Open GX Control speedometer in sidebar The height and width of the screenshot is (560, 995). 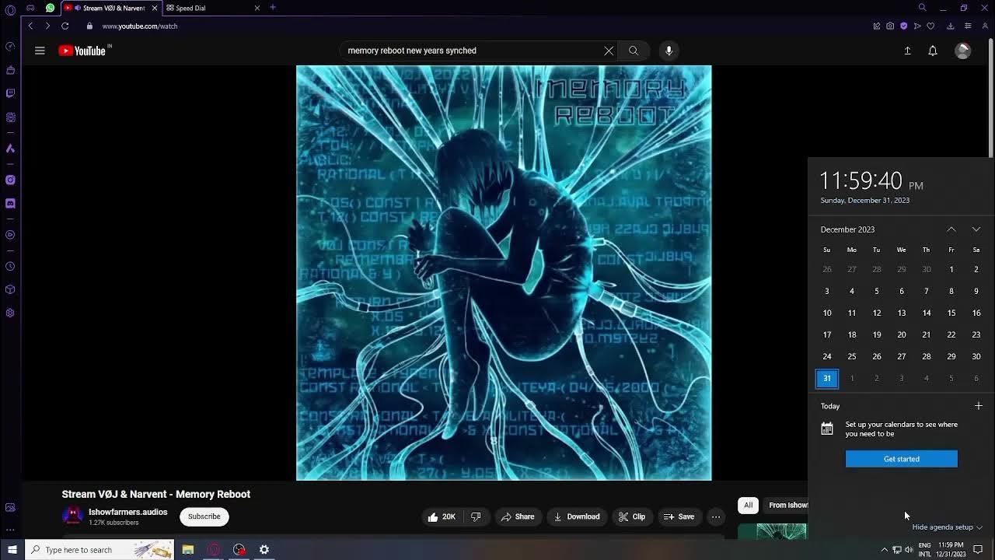coord(10,46)
